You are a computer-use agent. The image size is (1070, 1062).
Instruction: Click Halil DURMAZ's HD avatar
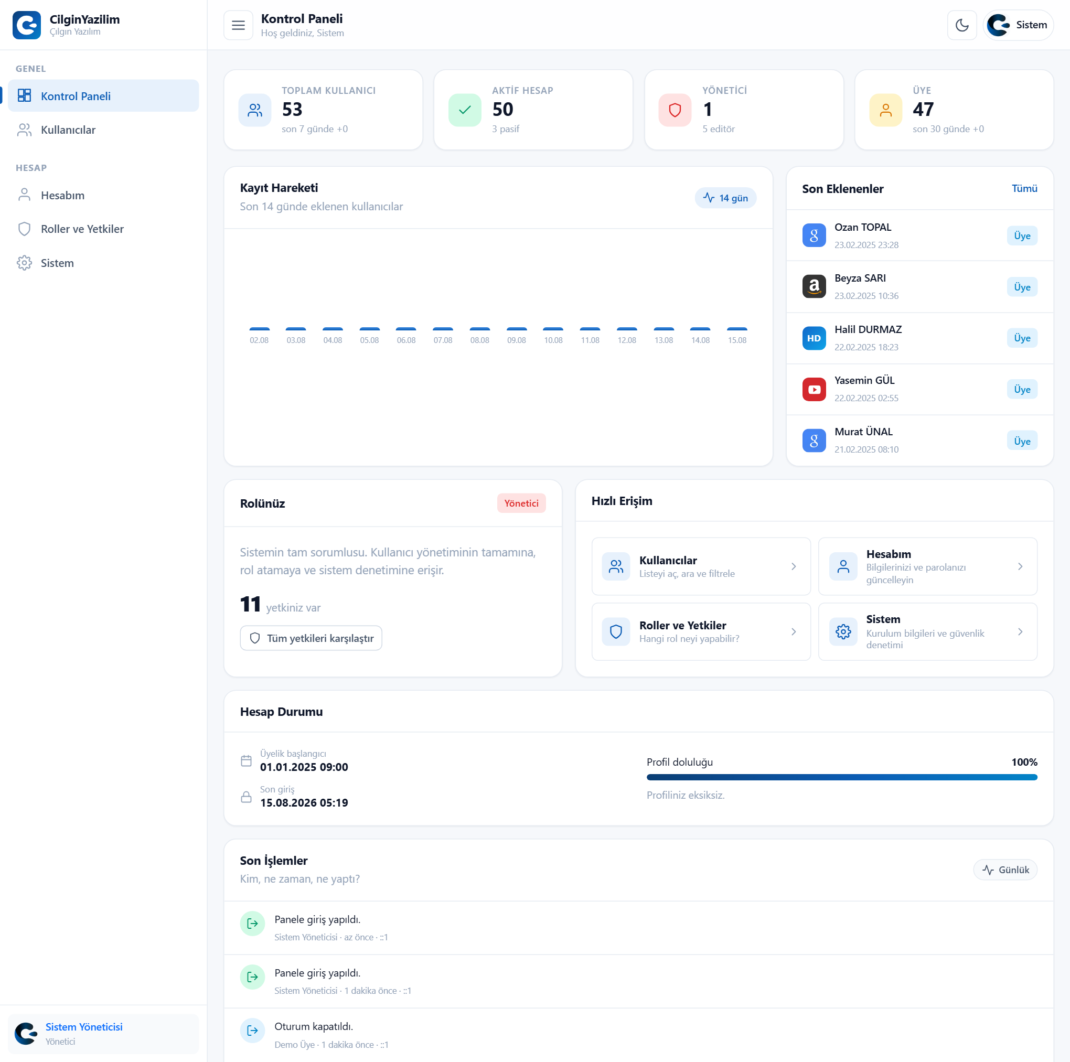click(814, 338)
